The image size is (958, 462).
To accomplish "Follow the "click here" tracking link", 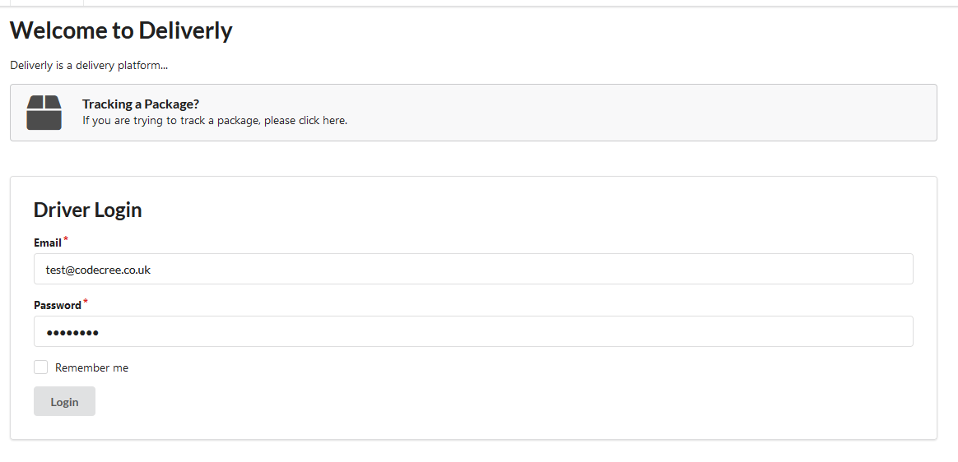I will pos(322,121).
